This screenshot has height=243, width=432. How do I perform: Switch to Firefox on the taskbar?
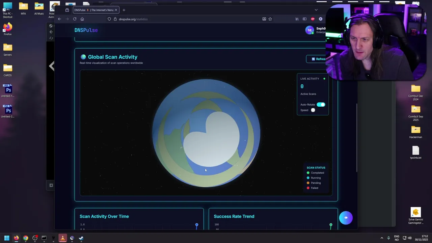(x=16, y=238)
